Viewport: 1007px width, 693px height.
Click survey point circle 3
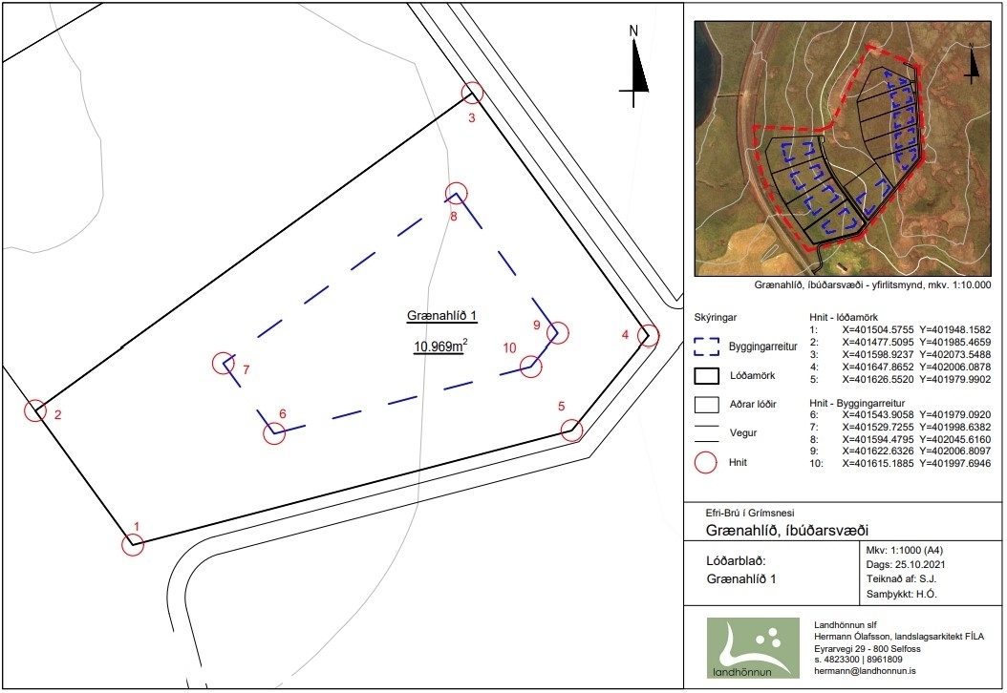click(473, 93)
